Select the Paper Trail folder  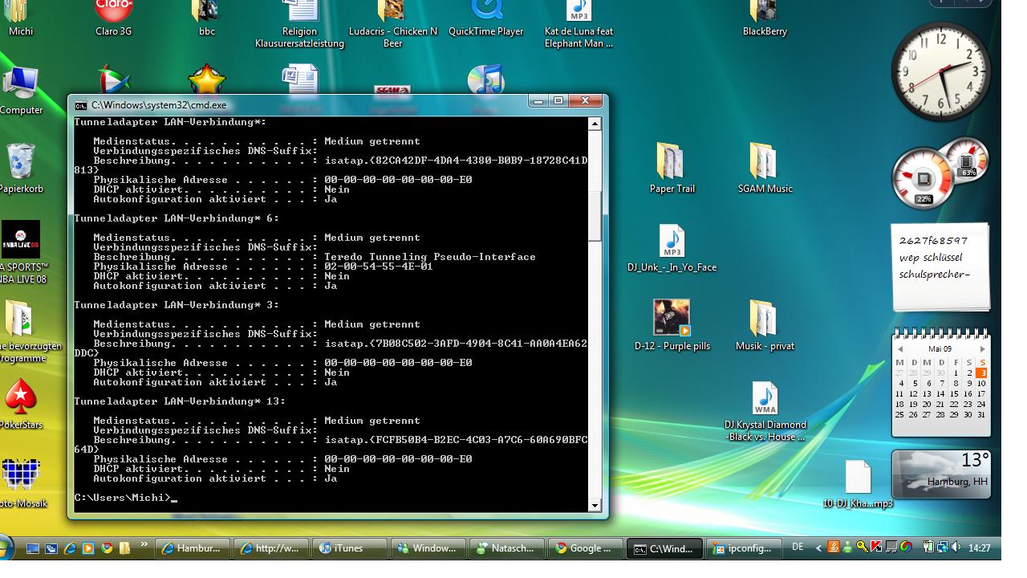pos(672,169)
